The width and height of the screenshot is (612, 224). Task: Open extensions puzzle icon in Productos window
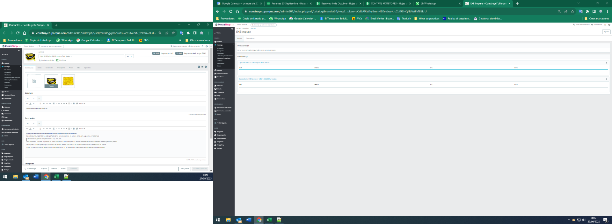click(x=188, y=33)
